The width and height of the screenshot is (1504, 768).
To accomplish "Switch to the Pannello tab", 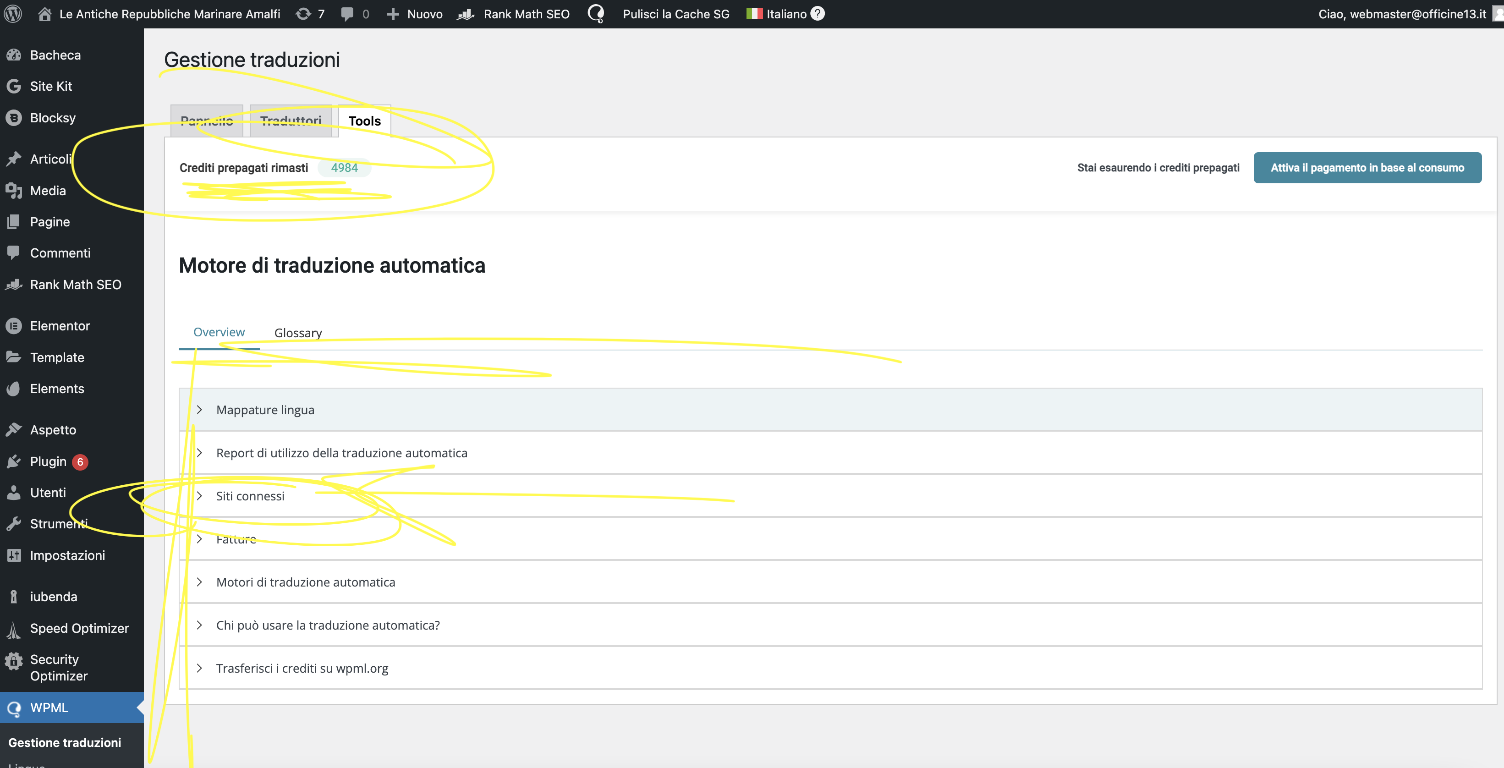I will (207, 121).
